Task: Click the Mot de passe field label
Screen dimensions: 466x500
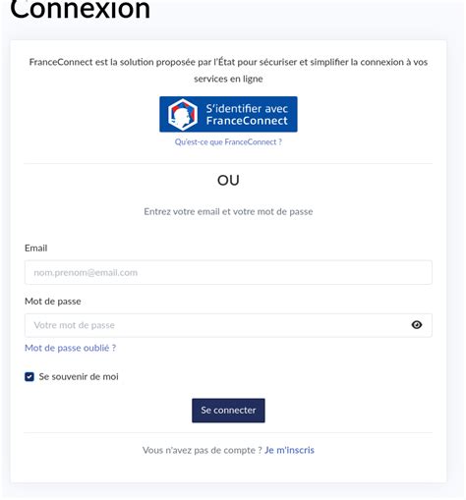Action: point(53,302)
